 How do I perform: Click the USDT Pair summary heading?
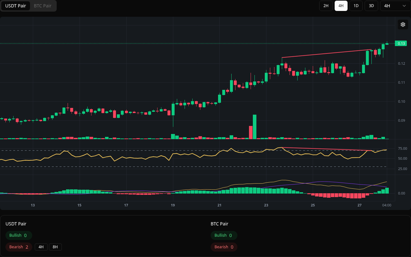[x=16, y=224]
